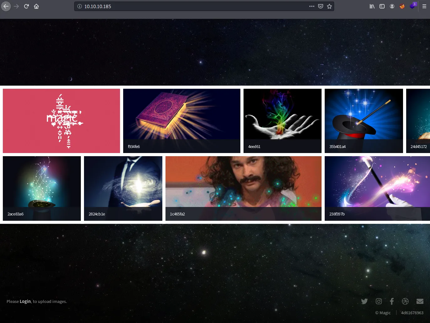Click the Login link
This screenshot has width=430, height=323.
pyautogui.click(x=25, y=301)
